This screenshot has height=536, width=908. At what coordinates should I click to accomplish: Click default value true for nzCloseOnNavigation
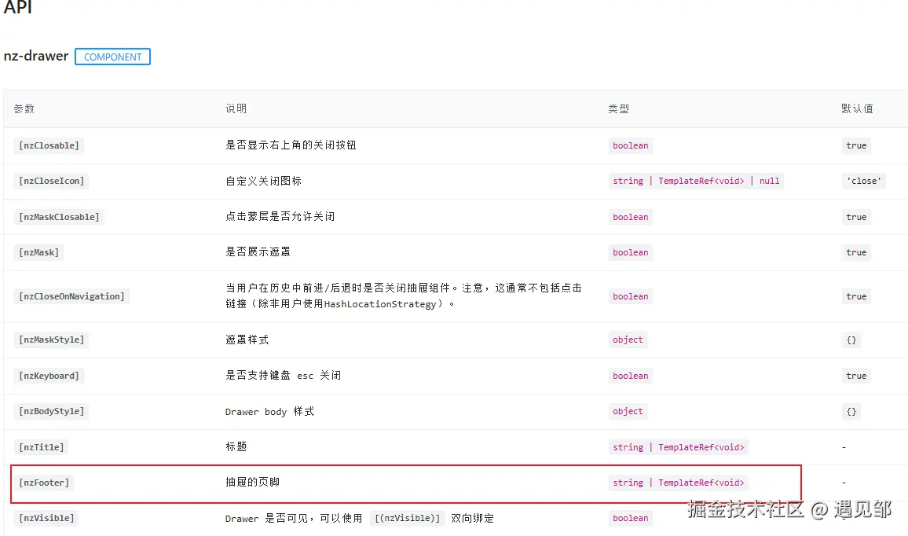click(856, 296)
